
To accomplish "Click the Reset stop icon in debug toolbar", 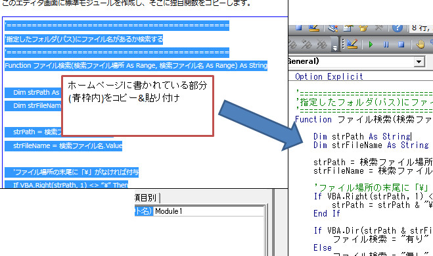I will 401,45.
